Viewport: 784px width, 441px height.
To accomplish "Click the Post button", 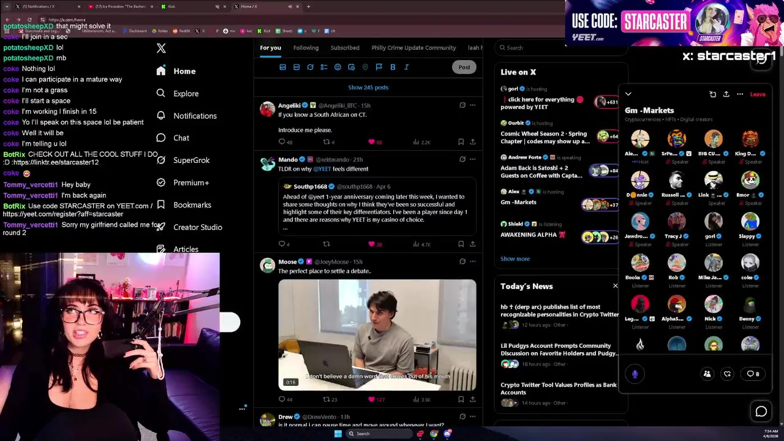I will 464,67.
